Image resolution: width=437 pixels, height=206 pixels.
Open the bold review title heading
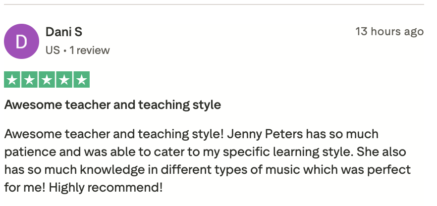(x=112, y=105)
